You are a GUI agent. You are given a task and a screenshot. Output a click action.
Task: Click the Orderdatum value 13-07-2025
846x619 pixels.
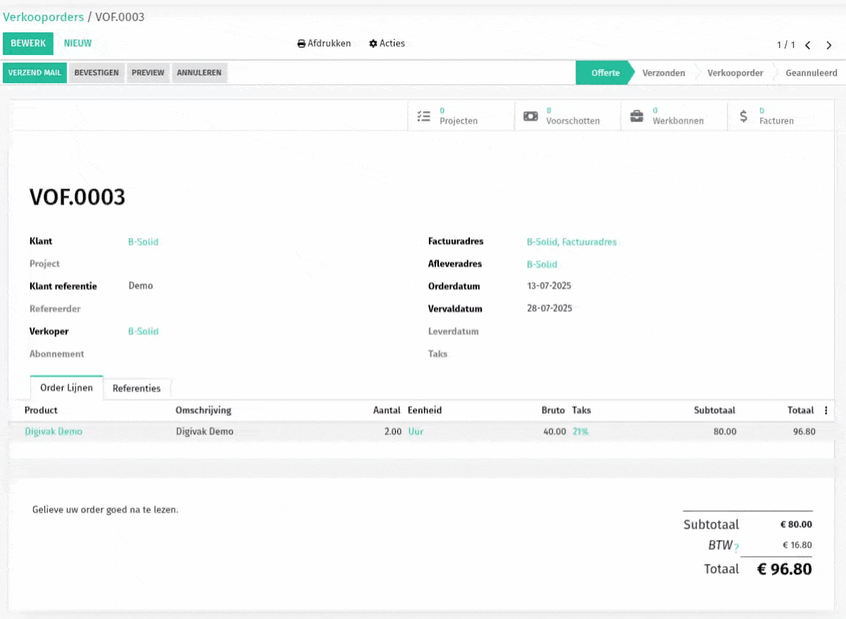(x=549, y=286)
